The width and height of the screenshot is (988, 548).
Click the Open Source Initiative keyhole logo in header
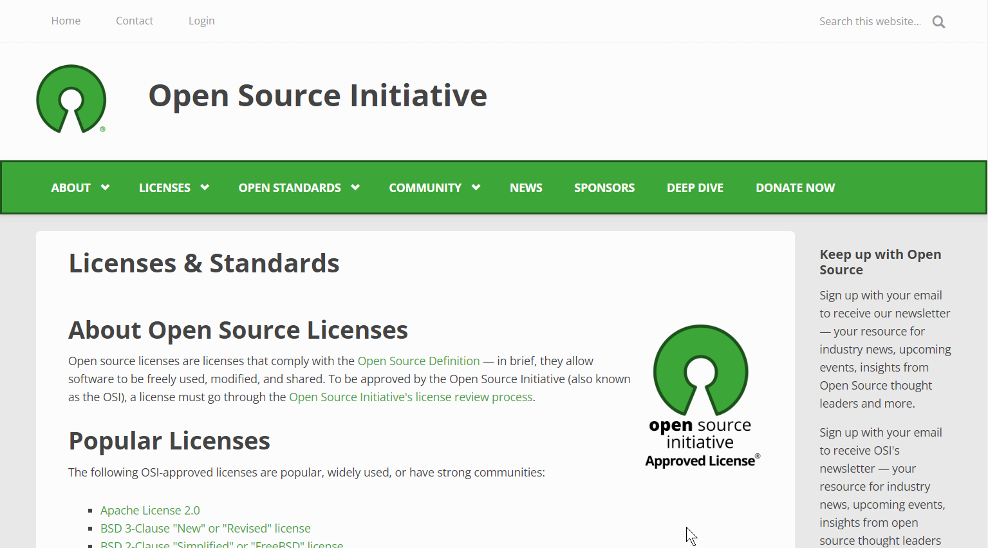[x=71, y=99]
